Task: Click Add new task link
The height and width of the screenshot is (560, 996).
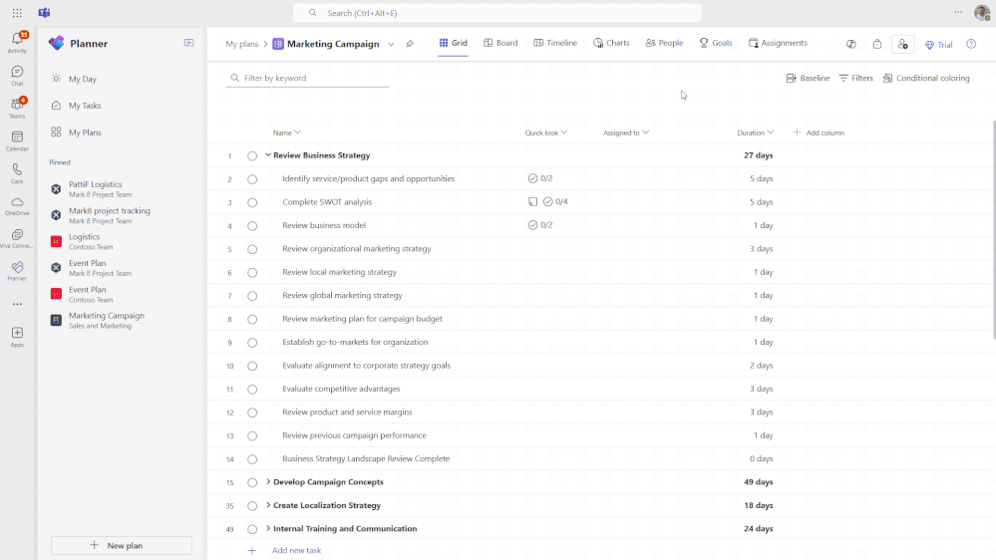Action: (296, 550)
